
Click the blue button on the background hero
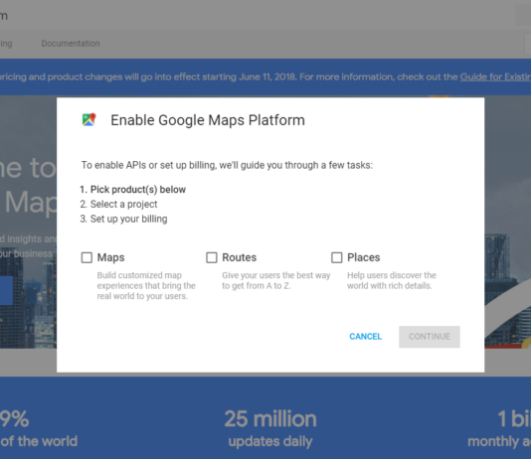(x=6, y=290)
